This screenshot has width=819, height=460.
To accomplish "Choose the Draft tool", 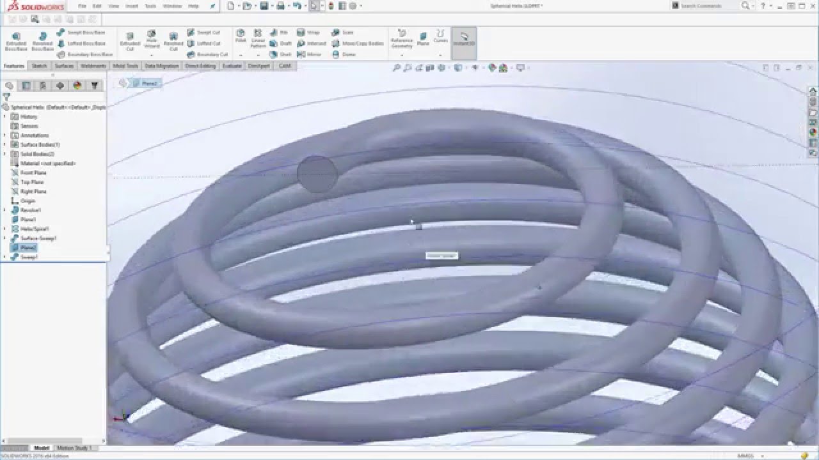I will pos(280,43).
